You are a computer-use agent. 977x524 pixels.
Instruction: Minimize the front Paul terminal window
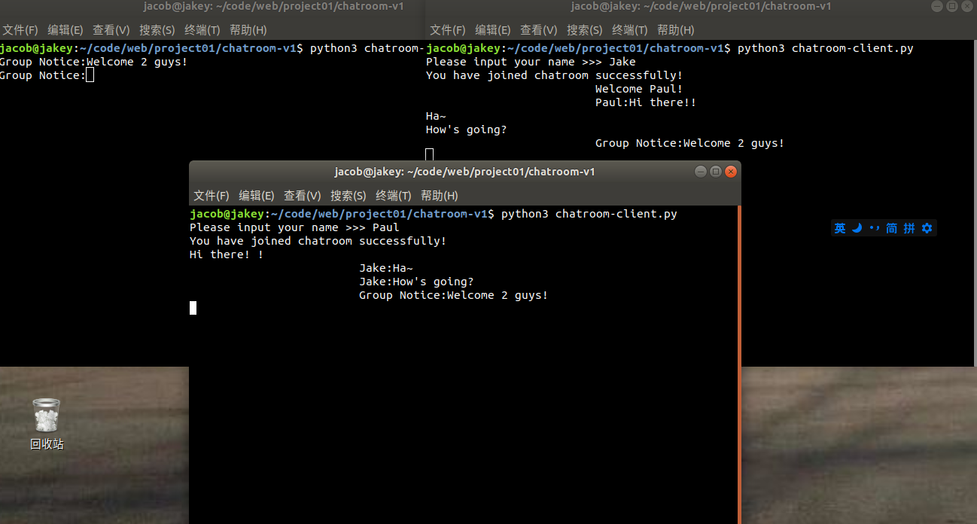click(x=701, y=172)
